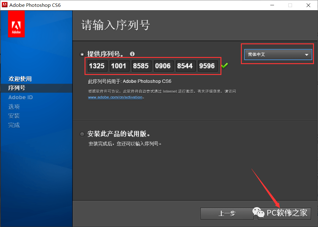Close the Photoshop CS6 installer window

pos(308,5)
